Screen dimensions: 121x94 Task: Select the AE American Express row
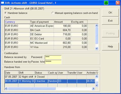tap(46, 26)
